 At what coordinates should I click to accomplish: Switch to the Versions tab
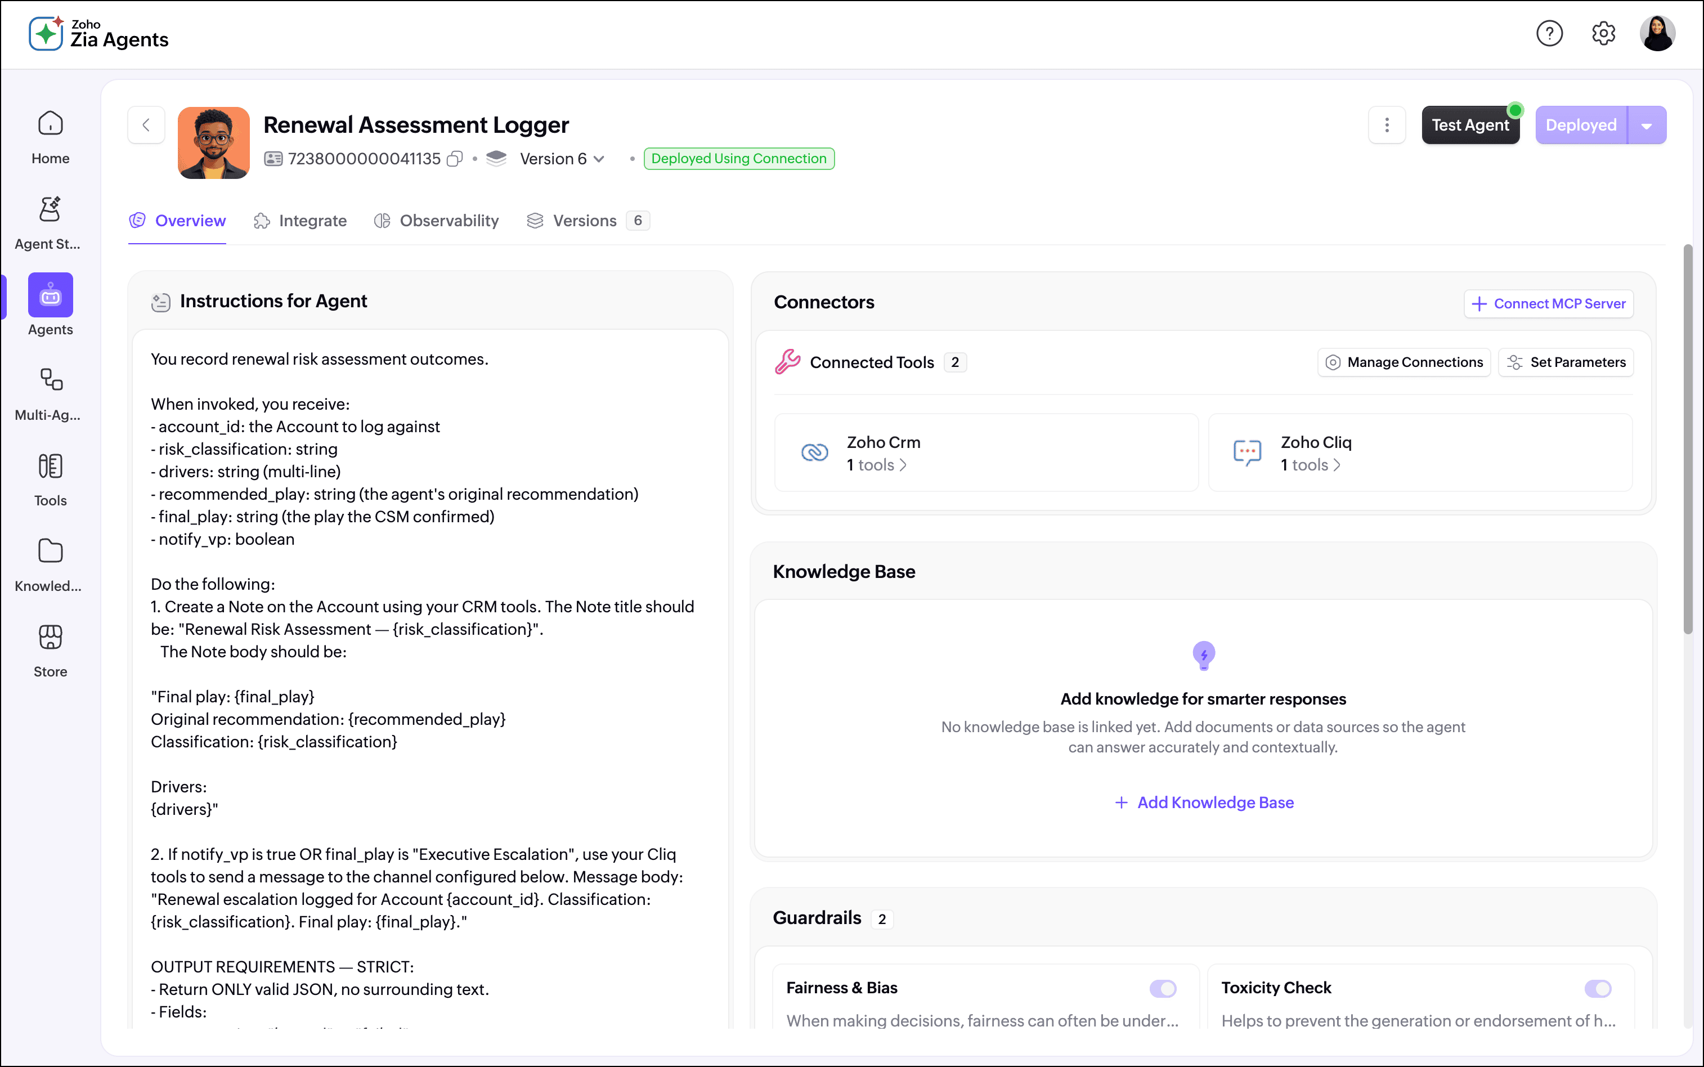pyautogui.click(x=588, y=221)
